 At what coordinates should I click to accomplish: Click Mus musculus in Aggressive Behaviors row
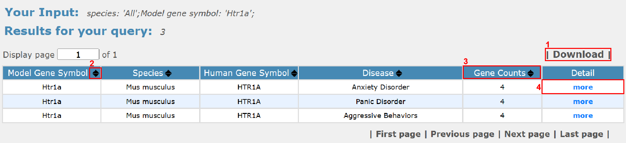[150, 116]
